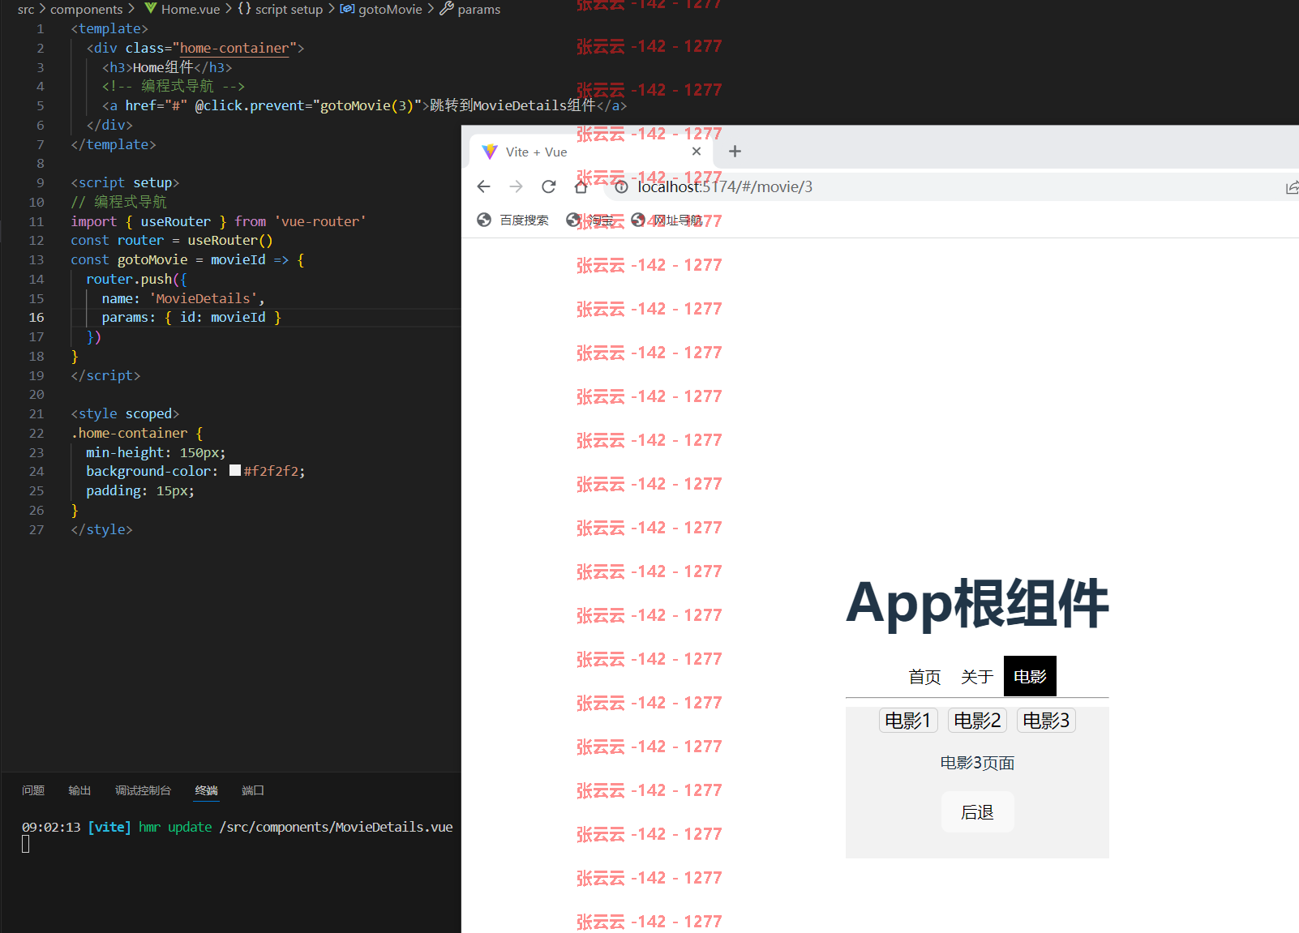Click line number 16 in the gutter
1299x933 pixels.
coord(36,318)
